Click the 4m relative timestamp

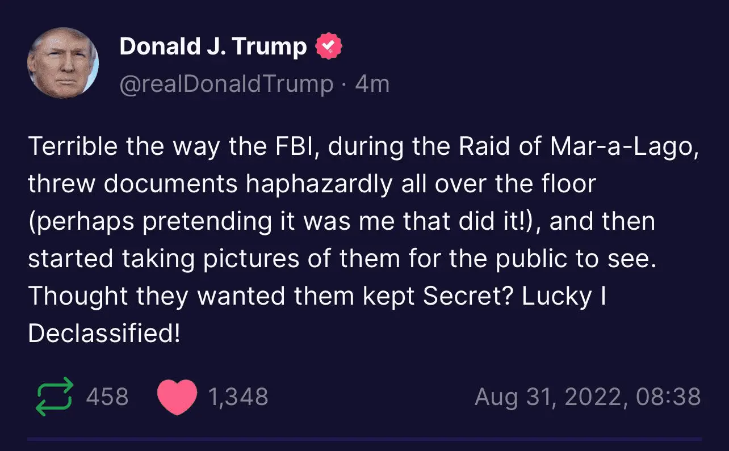(372, 85)
